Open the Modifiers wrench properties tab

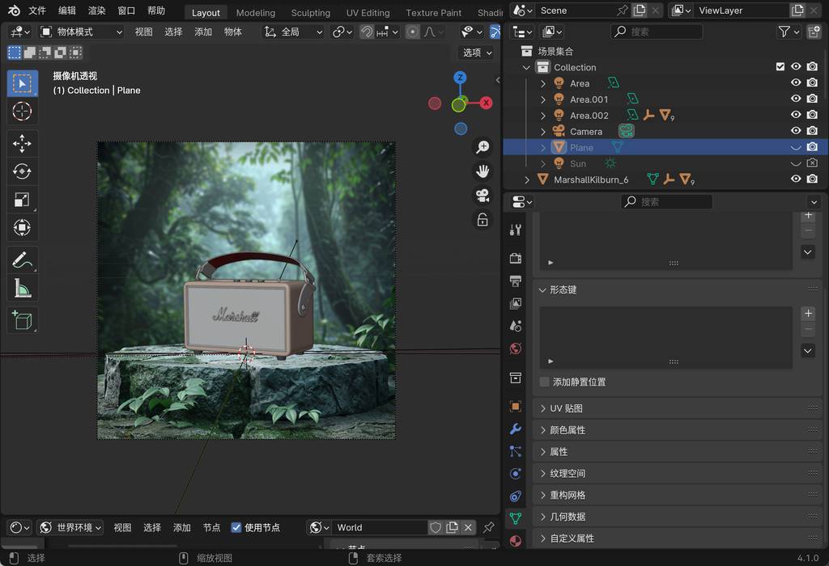(516, 429)
